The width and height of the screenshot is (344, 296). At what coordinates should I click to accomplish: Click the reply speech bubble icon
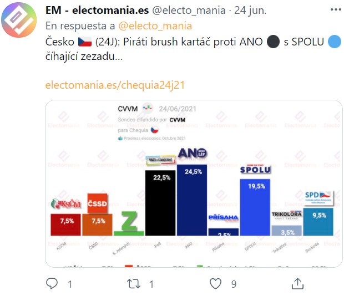click(x=52, y=284)
